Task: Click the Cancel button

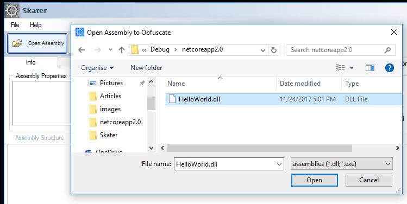Action: [x=368, y=180]
